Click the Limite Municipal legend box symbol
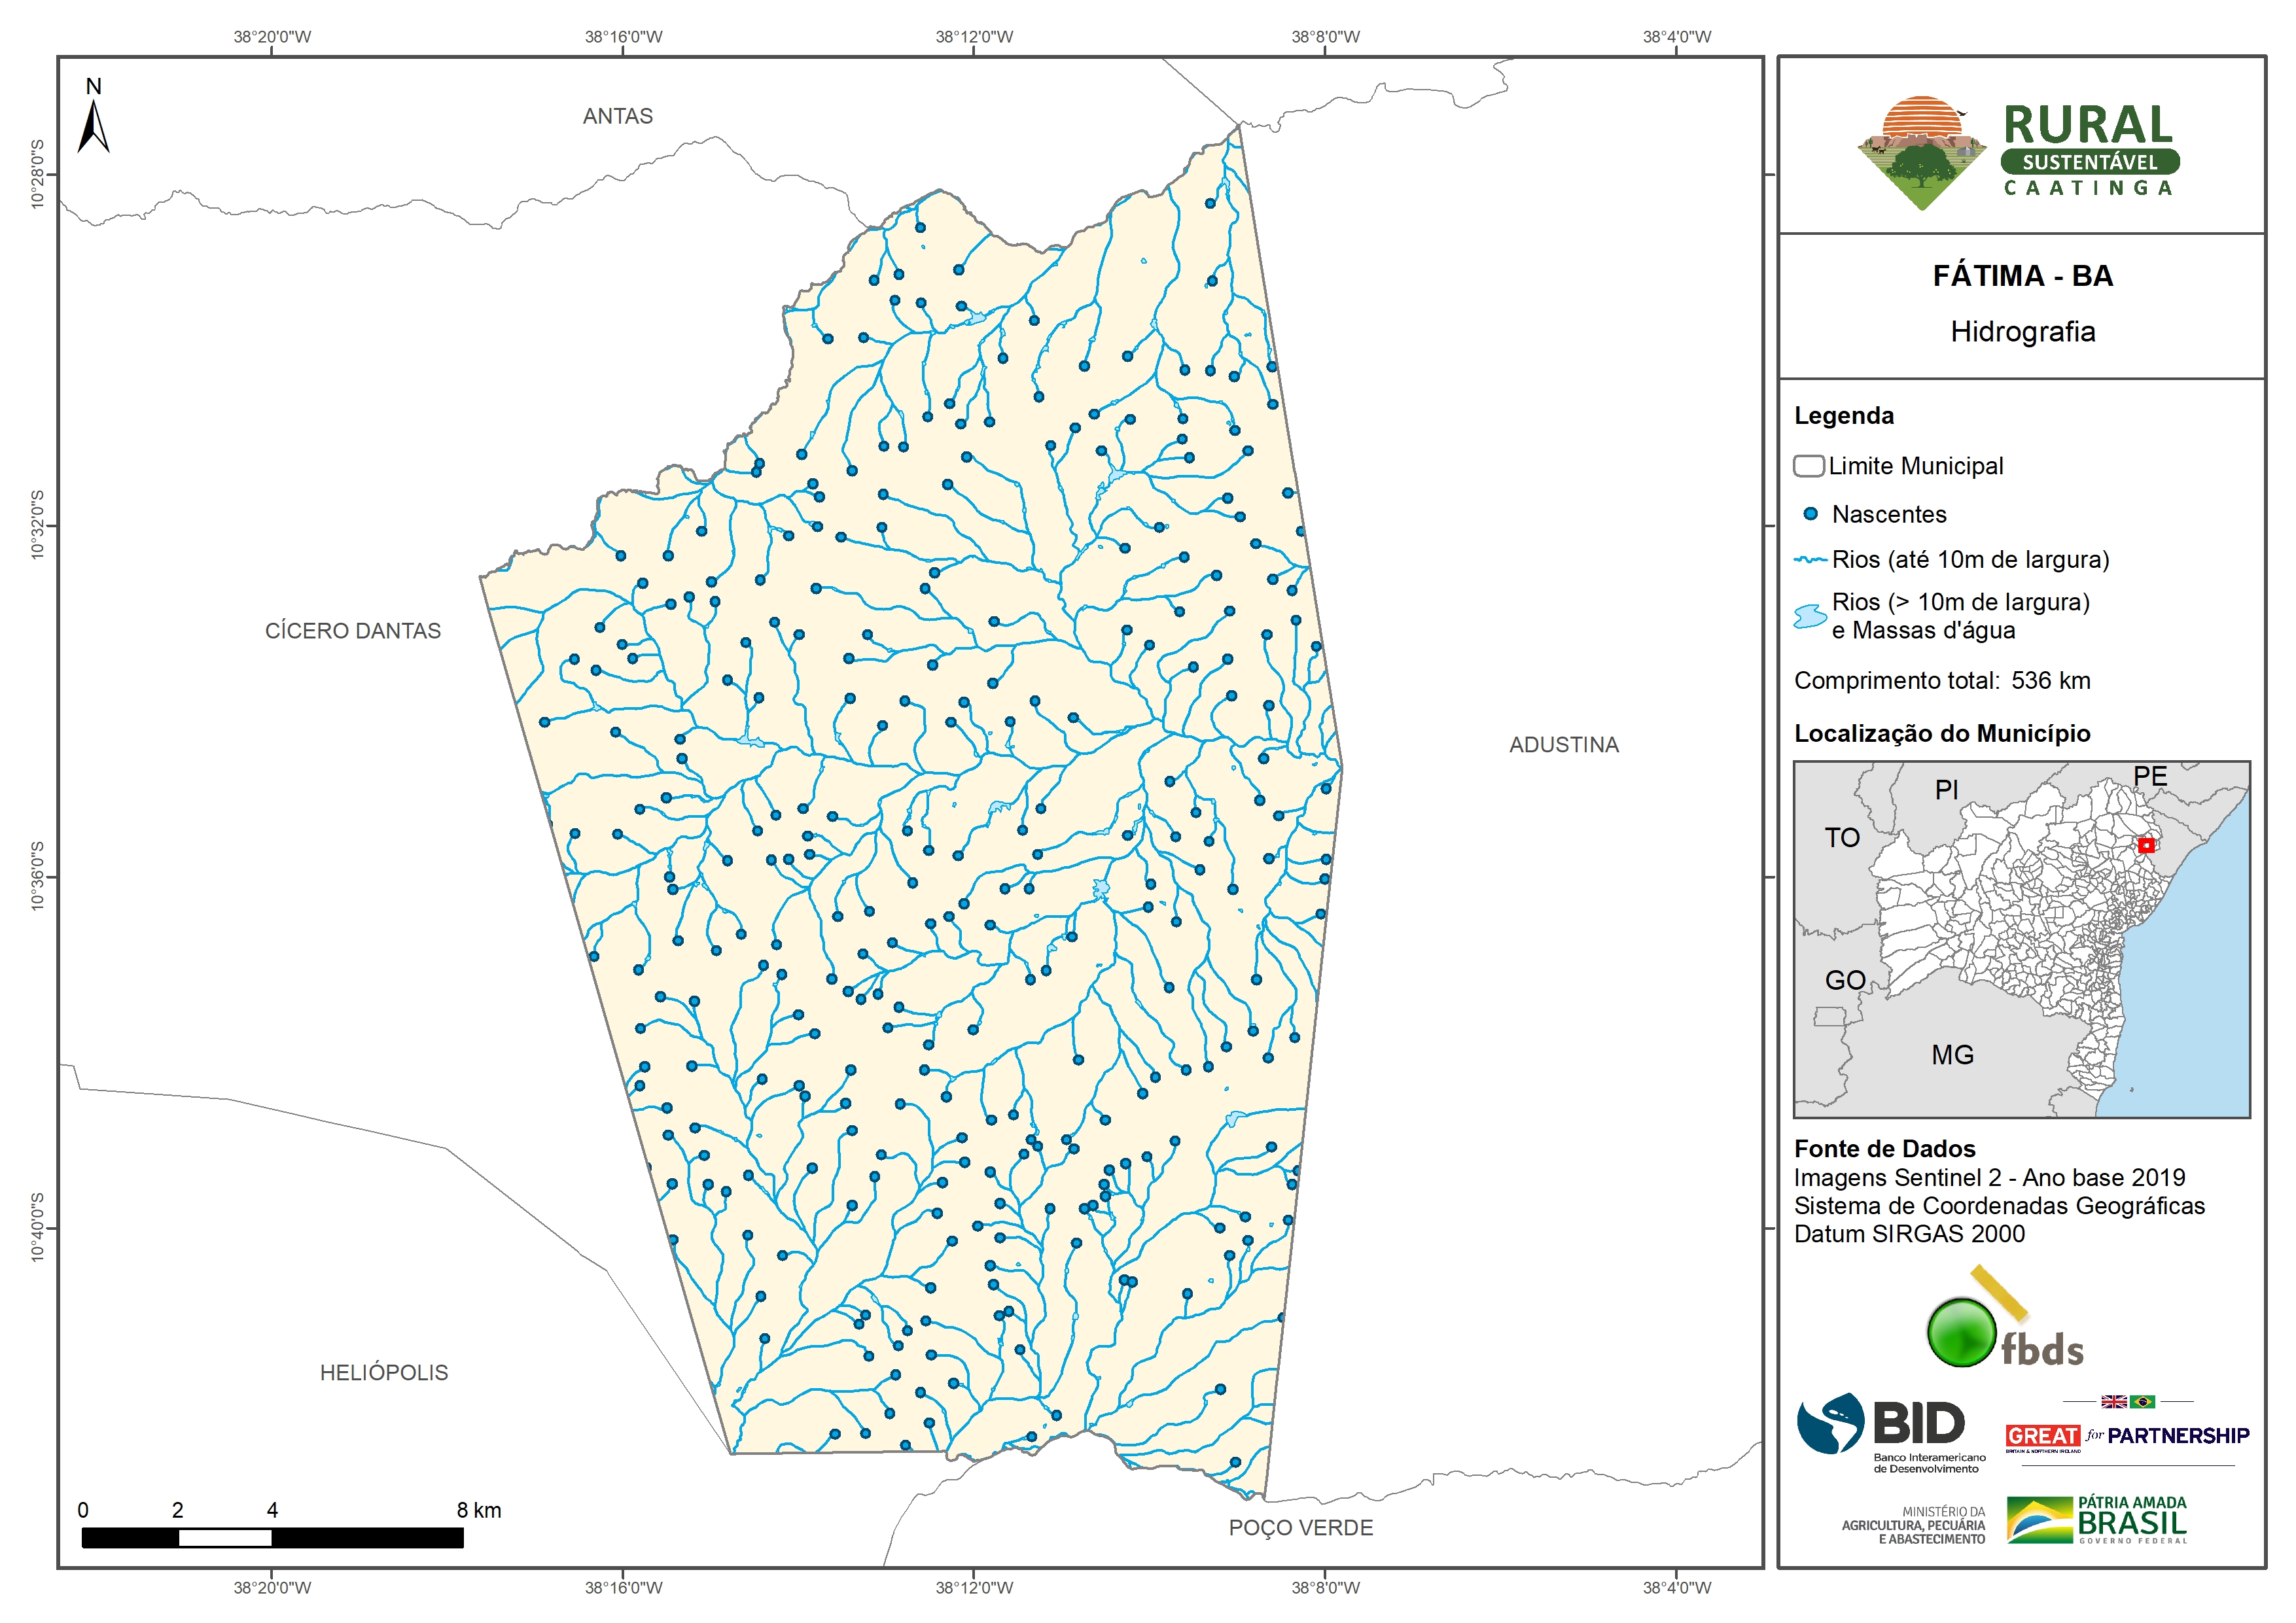The height and width of the screenshot is (1623, 2296). (x=1808, y=466)
